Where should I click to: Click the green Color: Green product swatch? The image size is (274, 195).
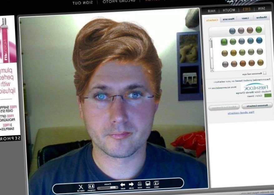(x=268, y=95)
